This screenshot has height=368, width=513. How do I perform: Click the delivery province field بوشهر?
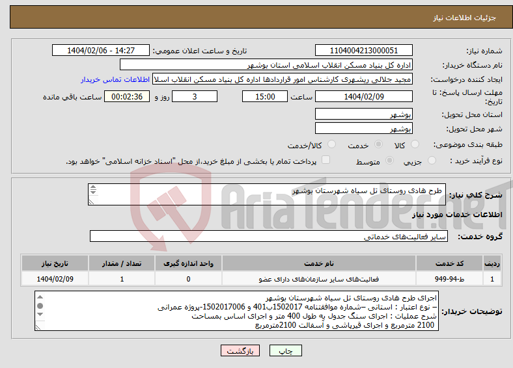tap(363, 114)
